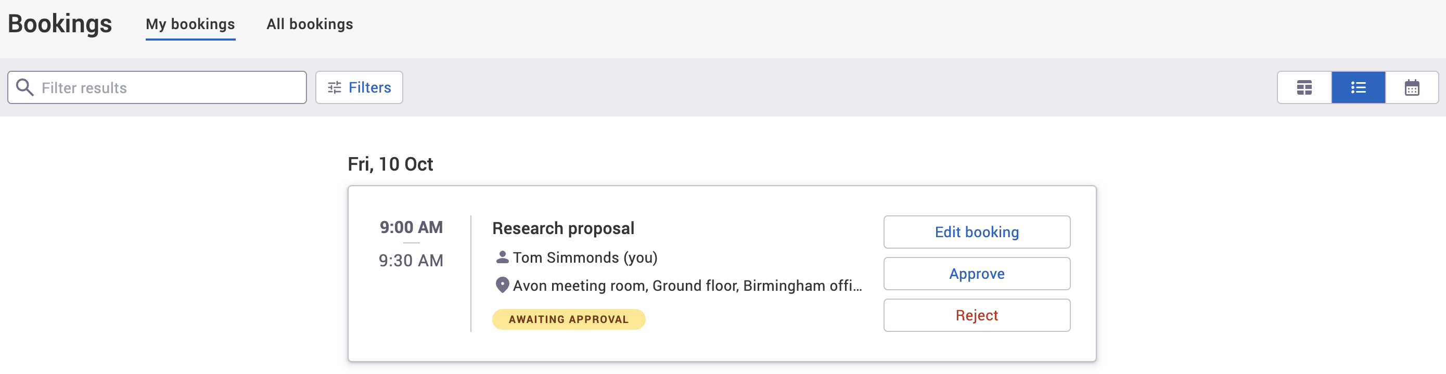Open calendar view using calendar icon
Screen dimensions: 1446x374
(1413, 87)
